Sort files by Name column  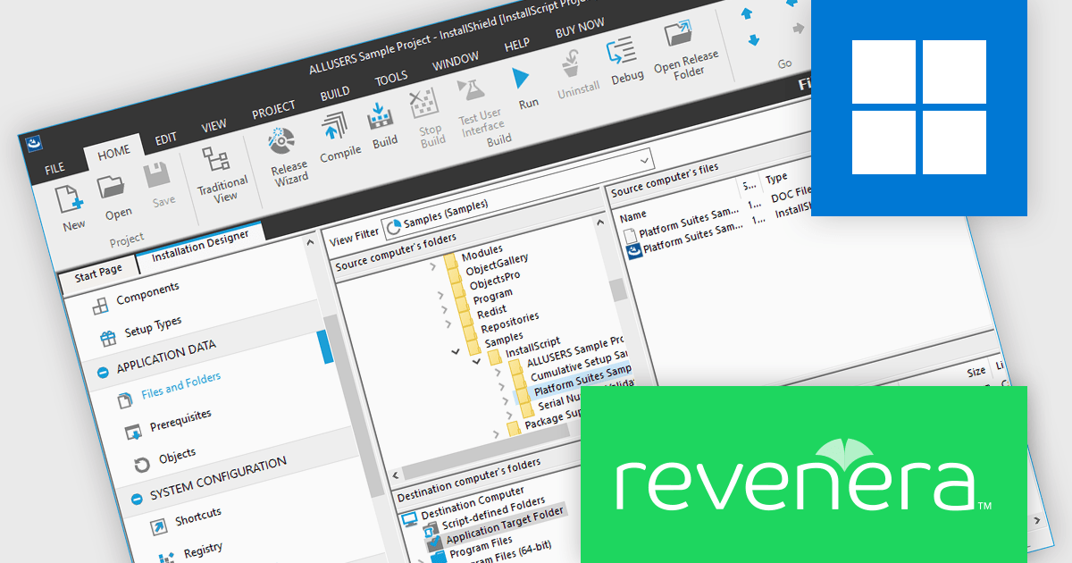[632, 214]
